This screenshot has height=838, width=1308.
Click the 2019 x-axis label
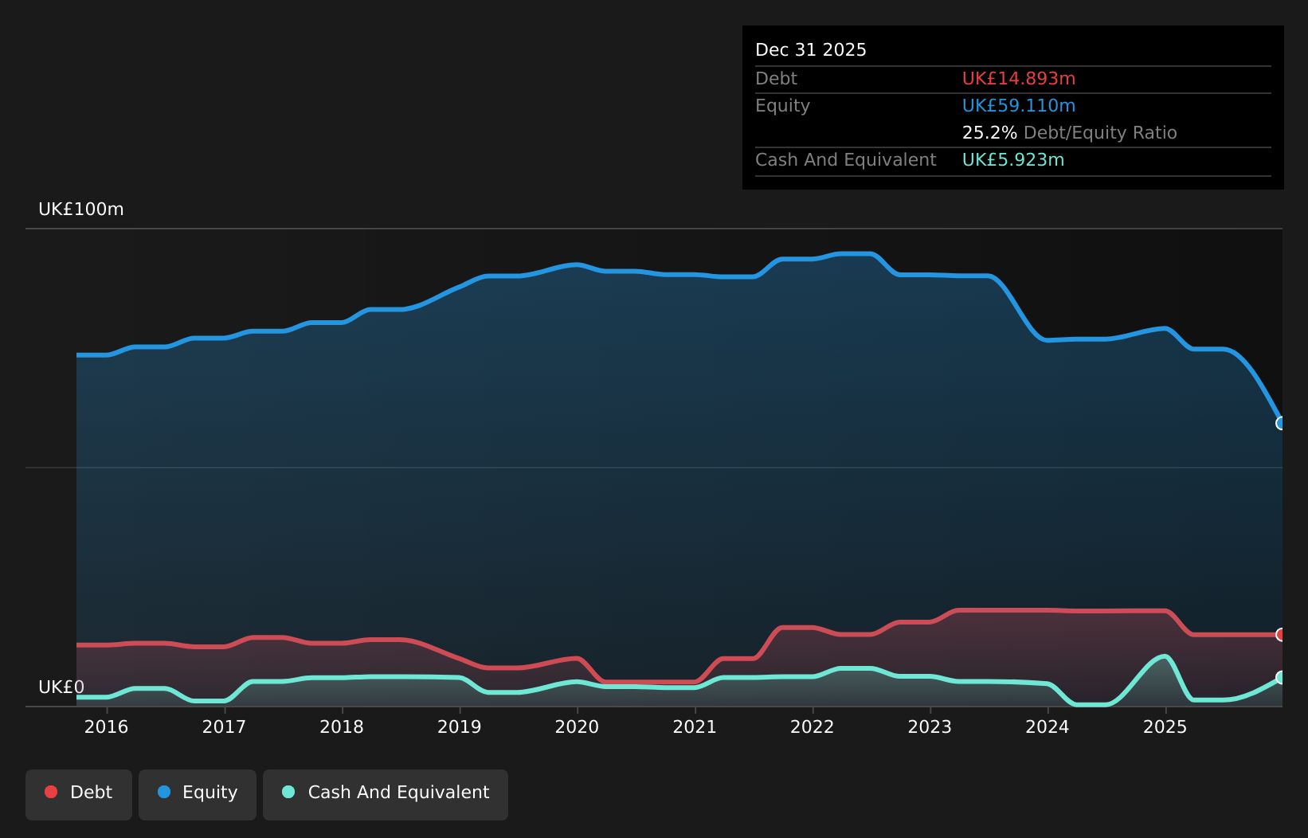460,726
